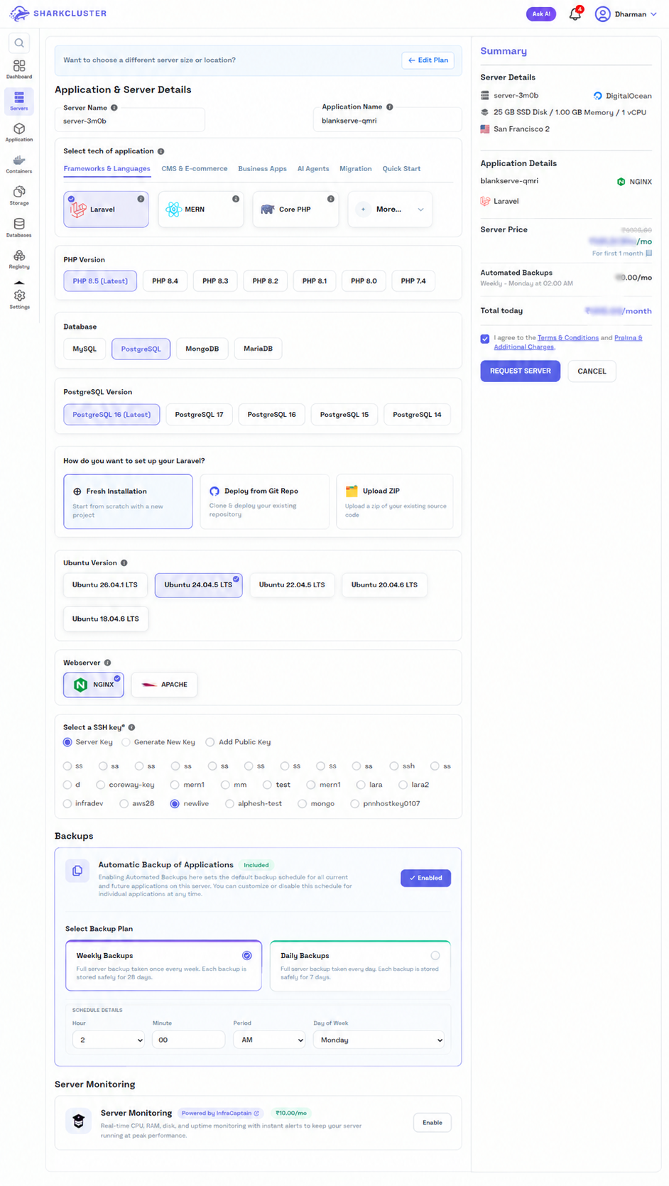Select PHP 8.3 version
669x1186 pixels.
[x=215, y=281]
